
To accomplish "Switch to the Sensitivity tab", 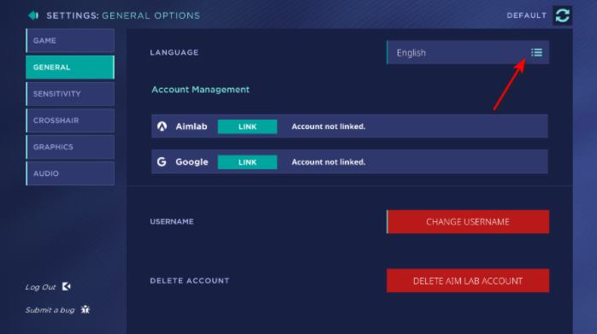I will click(70, 94).
